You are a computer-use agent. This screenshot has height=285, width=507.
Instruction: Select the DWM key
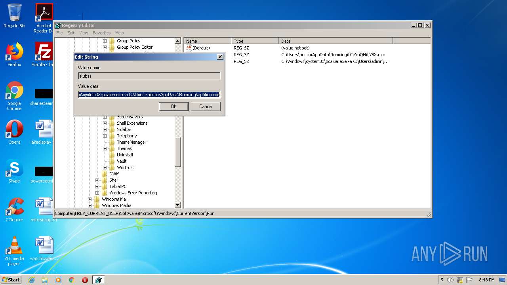coord(114,174)
